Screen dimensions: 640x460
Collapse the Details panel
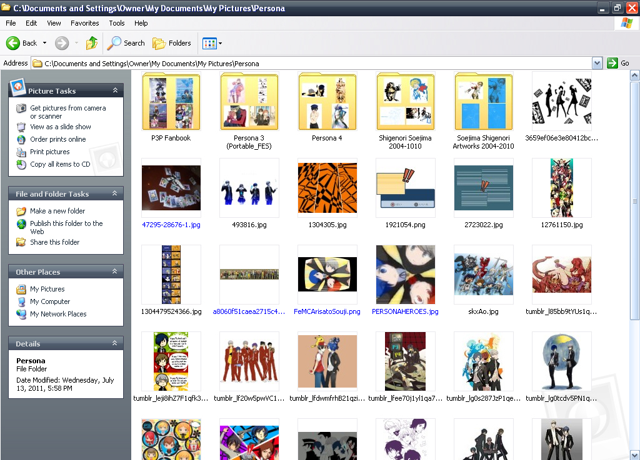[x=115, y=343]
